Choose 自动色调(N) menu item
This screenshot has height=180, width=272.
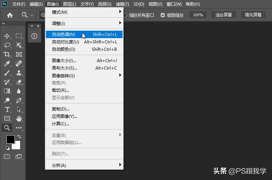coord(84,35)
